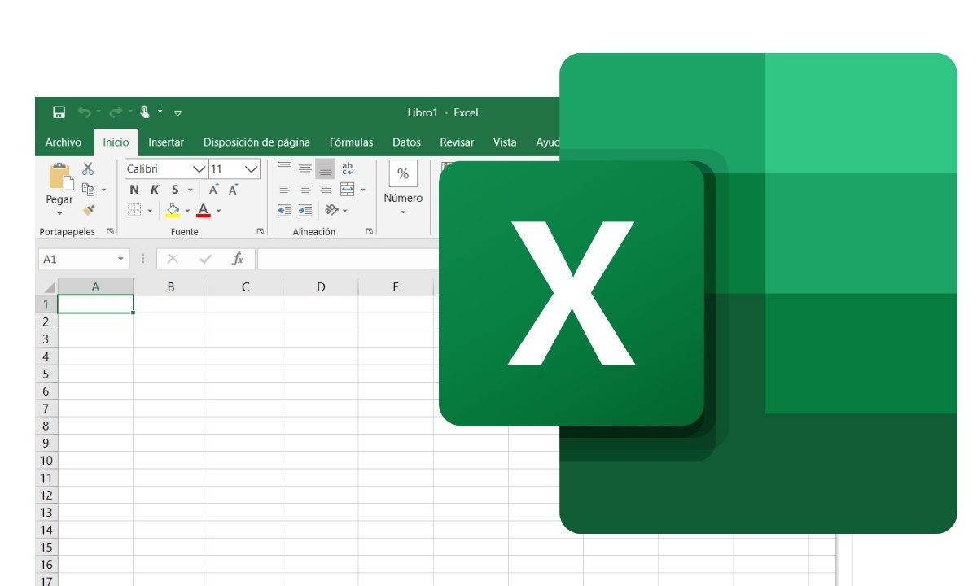Open the Borders dropdown arrow
Image resolution: width=977 pixels, height=586 pixels.
coord(150,211)
